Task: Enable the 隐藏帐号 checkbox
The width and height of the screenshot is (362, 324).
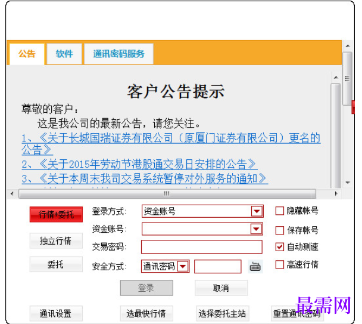Action: point(280,211)
